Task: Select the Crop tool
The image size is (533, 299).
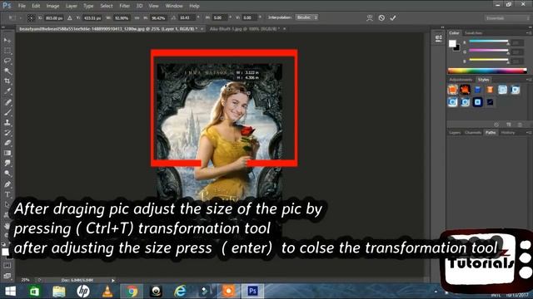Action: (7, 81)
